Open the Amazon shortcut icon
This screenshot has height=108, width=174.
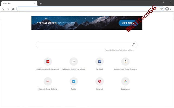coord(125,62)
